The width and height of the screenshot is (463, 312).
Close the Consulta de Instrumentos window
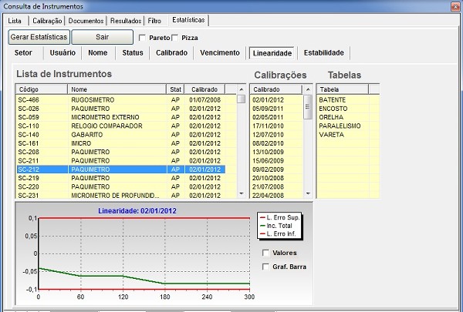455,6
